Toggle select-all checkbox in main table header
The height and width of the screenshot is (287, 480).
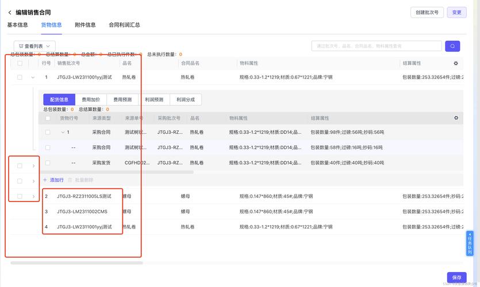20,63
